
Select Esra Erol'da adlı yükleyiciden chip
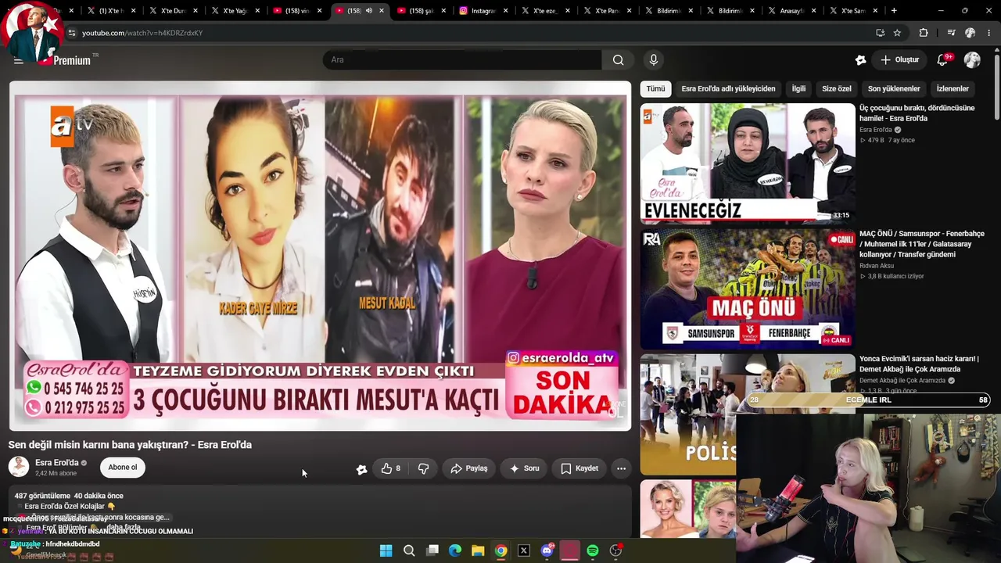pos(728,88)
